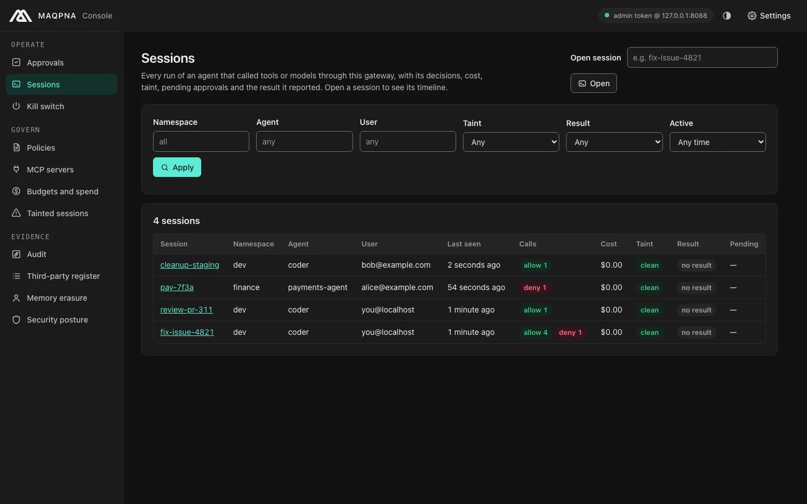The width and height of the screenshot is (807, 504).
Task: Open the cleanup-staging session link
Action: tap(189, 265)
